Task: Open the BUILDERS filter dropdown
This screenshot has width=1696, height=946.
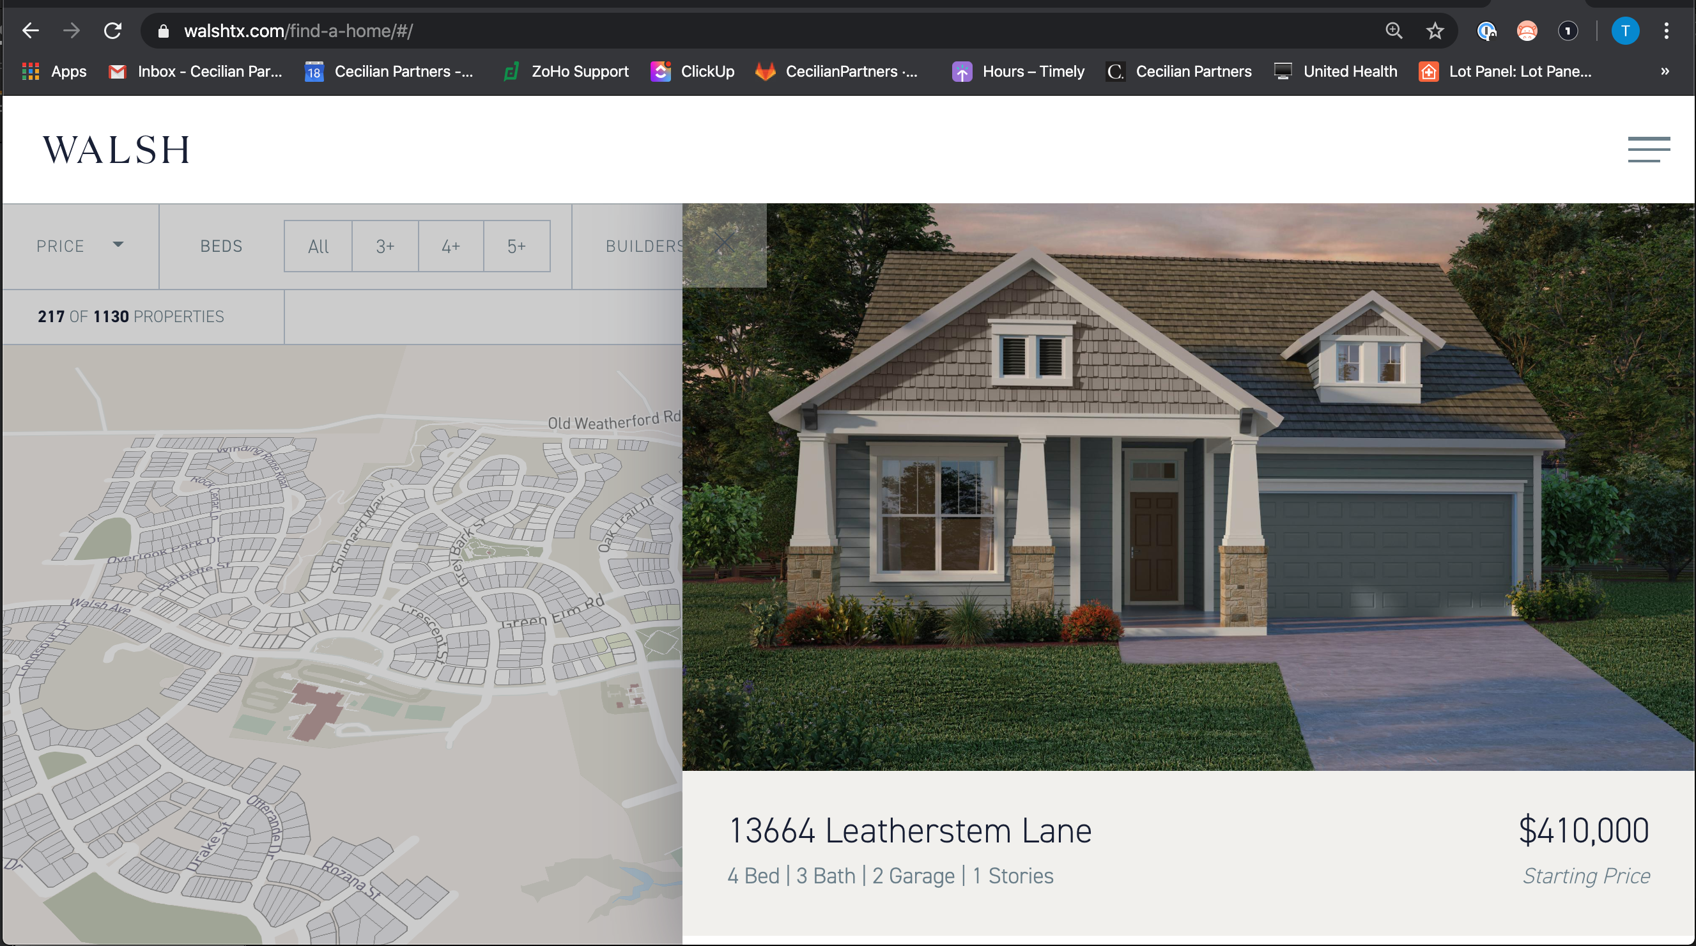Action: tap(643, 246)
